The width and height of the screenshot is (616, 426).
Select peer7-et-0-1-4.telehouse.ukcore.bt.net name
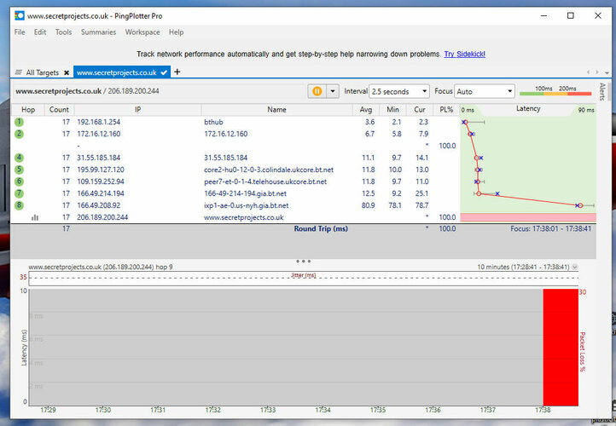coord(265,181)
